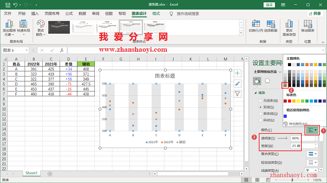This screenshot has width=327, height=183.
Task: Switch to Page Layout view icon
Action: pos(257,180)
